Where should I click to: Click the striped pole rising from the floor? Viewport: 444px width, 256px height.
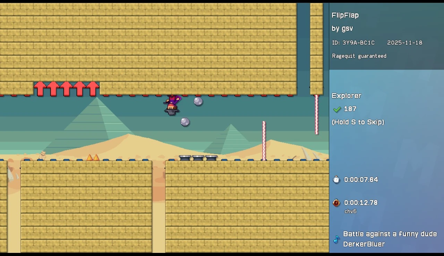click(264, 140)
